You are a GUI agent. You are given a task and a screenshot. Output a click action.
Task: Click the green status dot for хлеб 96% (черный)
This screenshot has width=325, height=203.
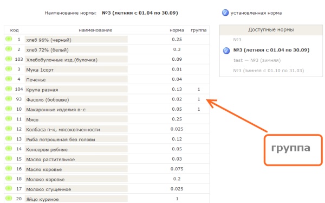[x=9, y=39]
